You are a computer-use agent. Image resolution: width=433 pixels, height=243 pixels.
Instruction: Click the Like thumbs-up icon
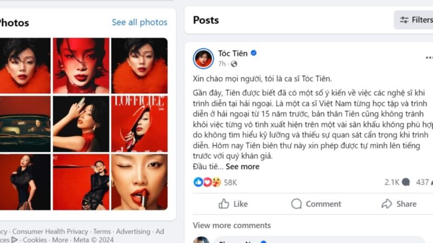[x=224, y=204]
